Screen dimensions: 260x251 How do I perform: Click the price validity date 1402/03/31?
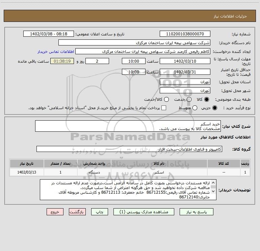(185, 72)
